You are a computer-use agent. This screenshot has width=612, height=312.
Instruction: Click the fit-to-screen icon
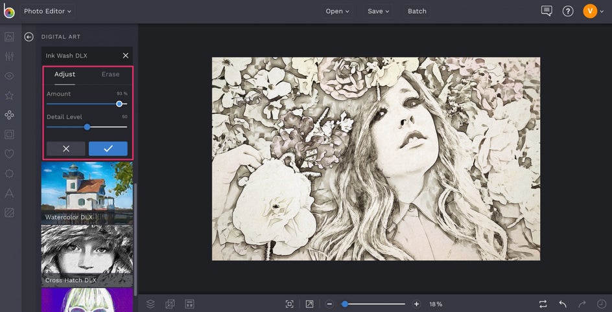point(289,304)
